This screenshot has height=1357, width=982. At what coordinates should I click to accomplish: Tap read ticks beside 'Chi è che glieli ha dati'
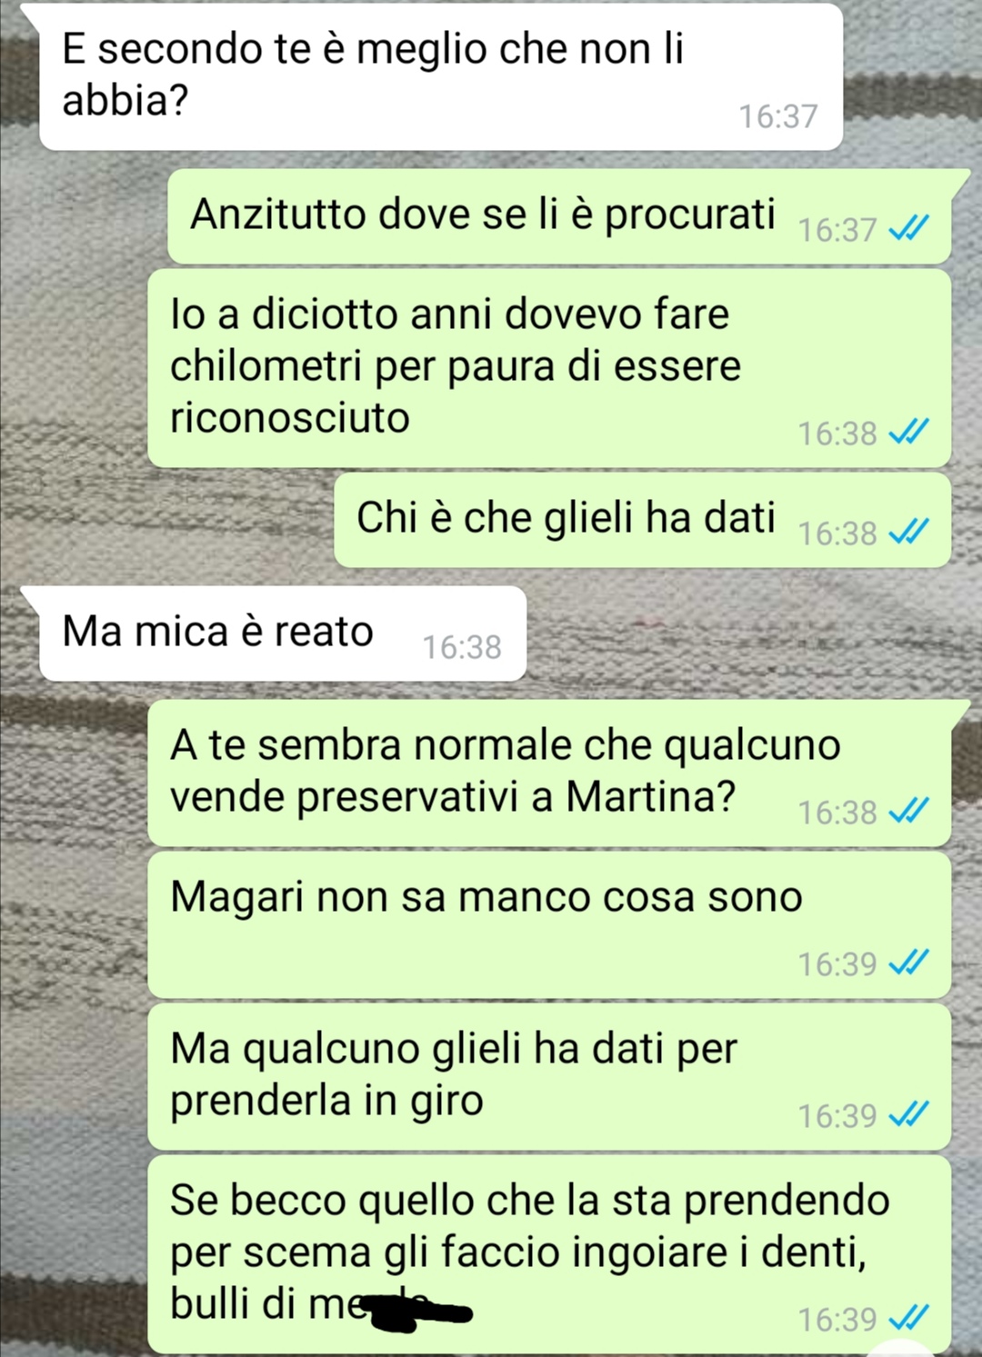pos(908,533)
